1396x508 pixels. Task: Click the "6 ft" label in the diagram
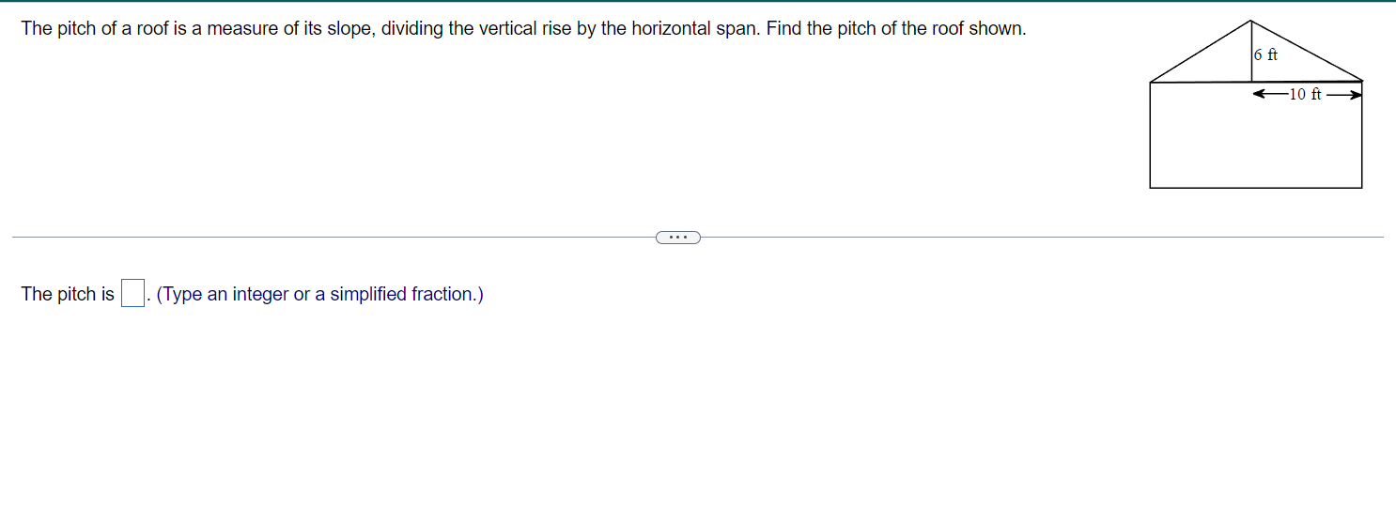(x=1266, y=54)
